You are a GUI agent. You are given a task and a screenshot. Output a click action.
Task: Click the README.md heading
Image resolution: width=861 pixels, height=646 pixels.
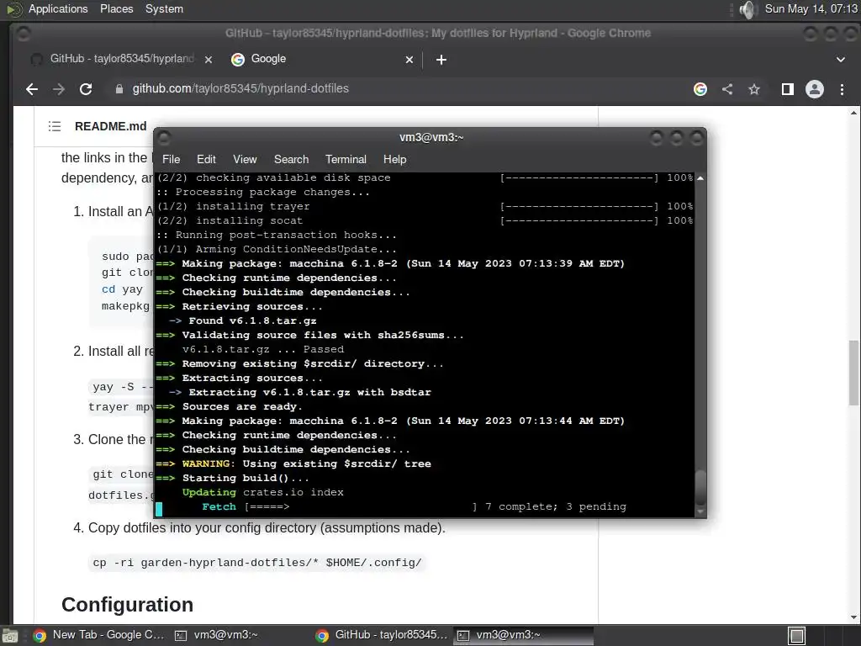tap(110, 126)
